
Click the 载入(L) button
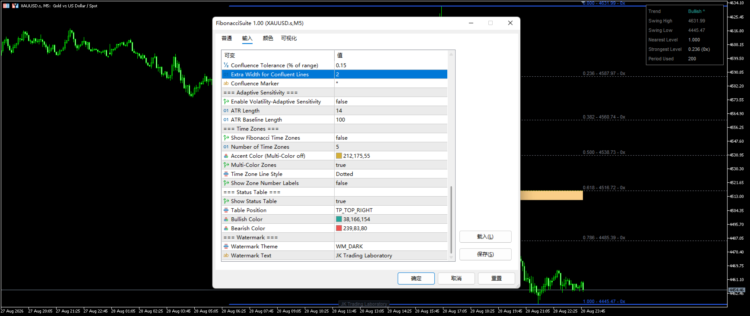pos(485,237)
